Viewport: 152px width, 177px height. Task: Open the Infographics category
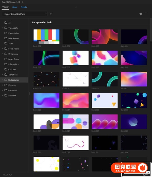[13, 64]
